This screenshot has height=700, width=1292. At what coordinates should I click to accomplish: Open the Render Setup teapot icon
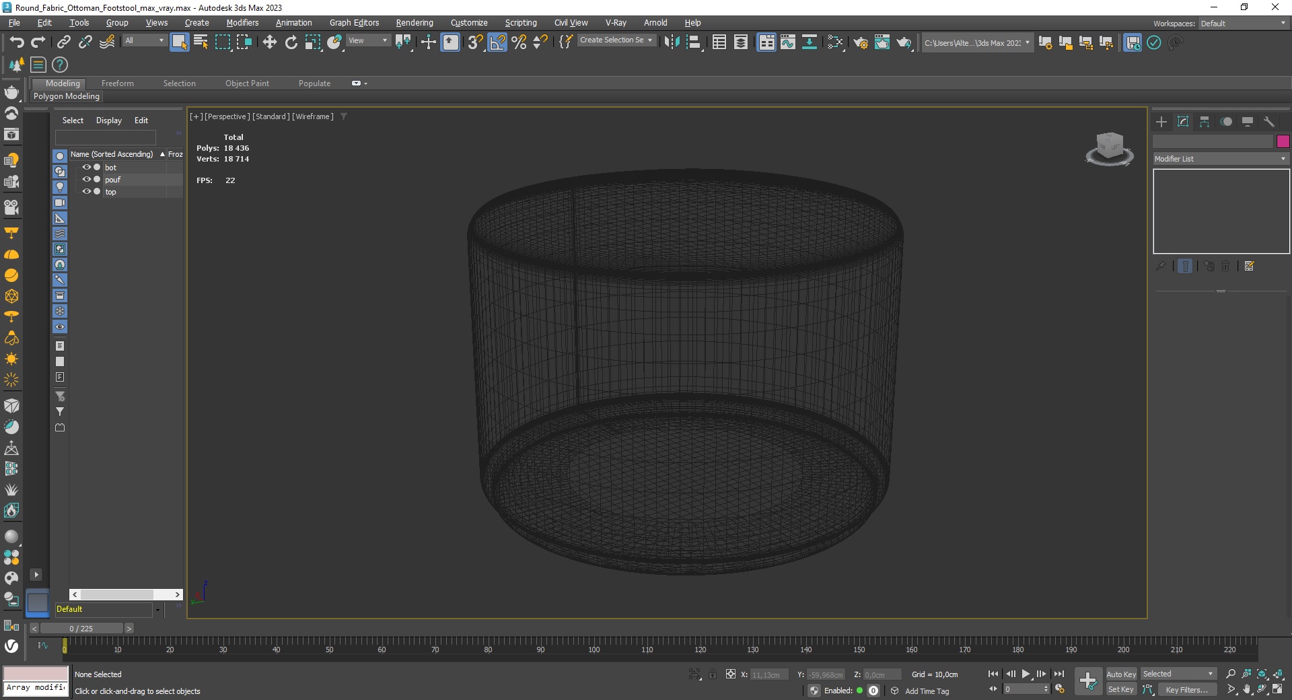click(860, 42)
